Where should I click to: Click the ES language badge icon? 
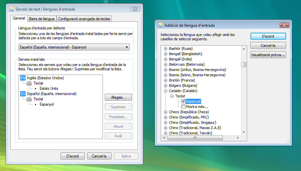click(x=22, y=94)
